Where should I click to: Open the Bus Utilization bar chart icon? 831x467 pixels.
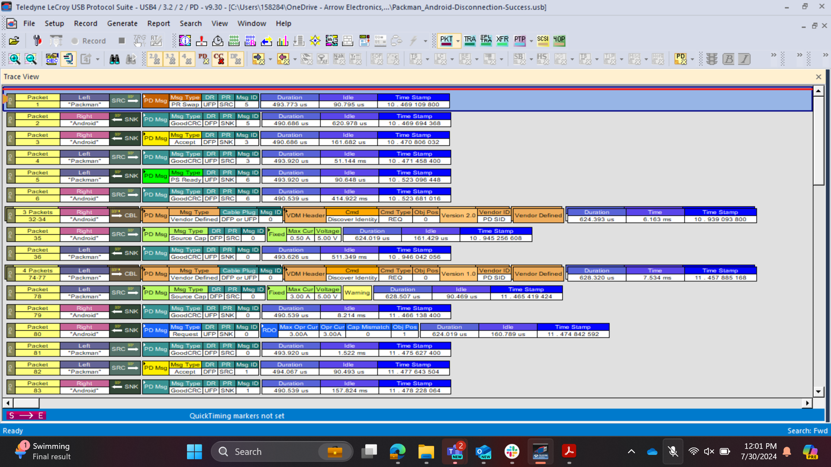pos(283,41)
